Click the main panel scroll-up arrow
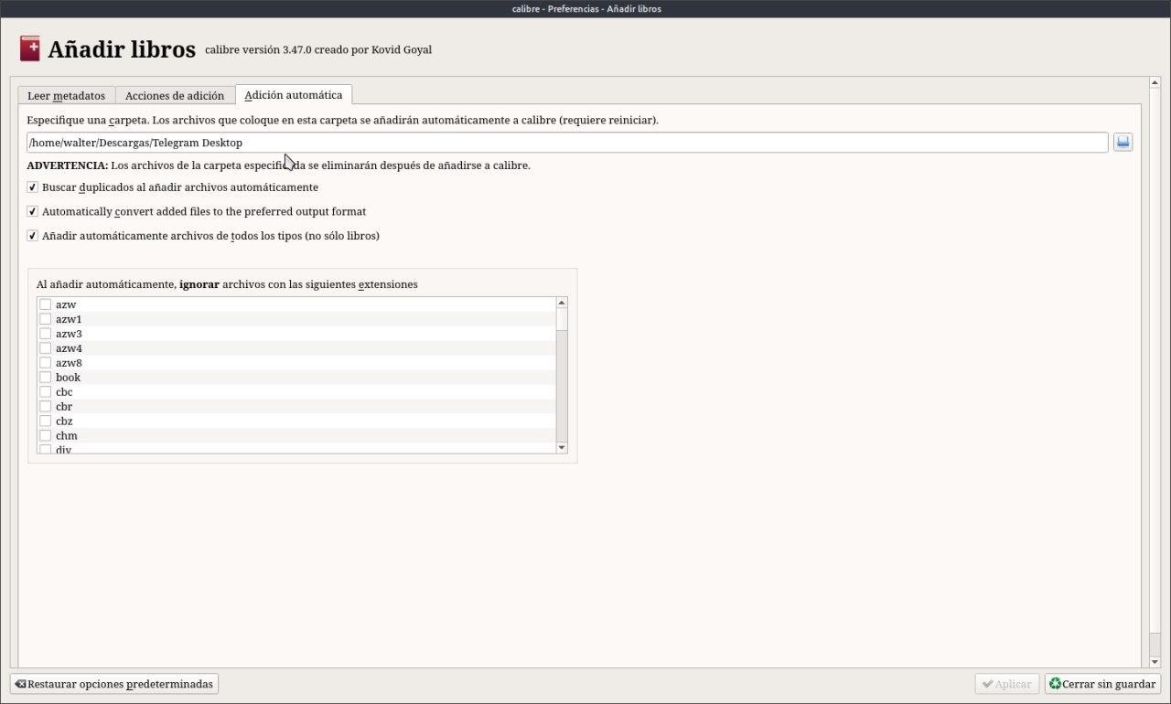 coord(1155,83)
